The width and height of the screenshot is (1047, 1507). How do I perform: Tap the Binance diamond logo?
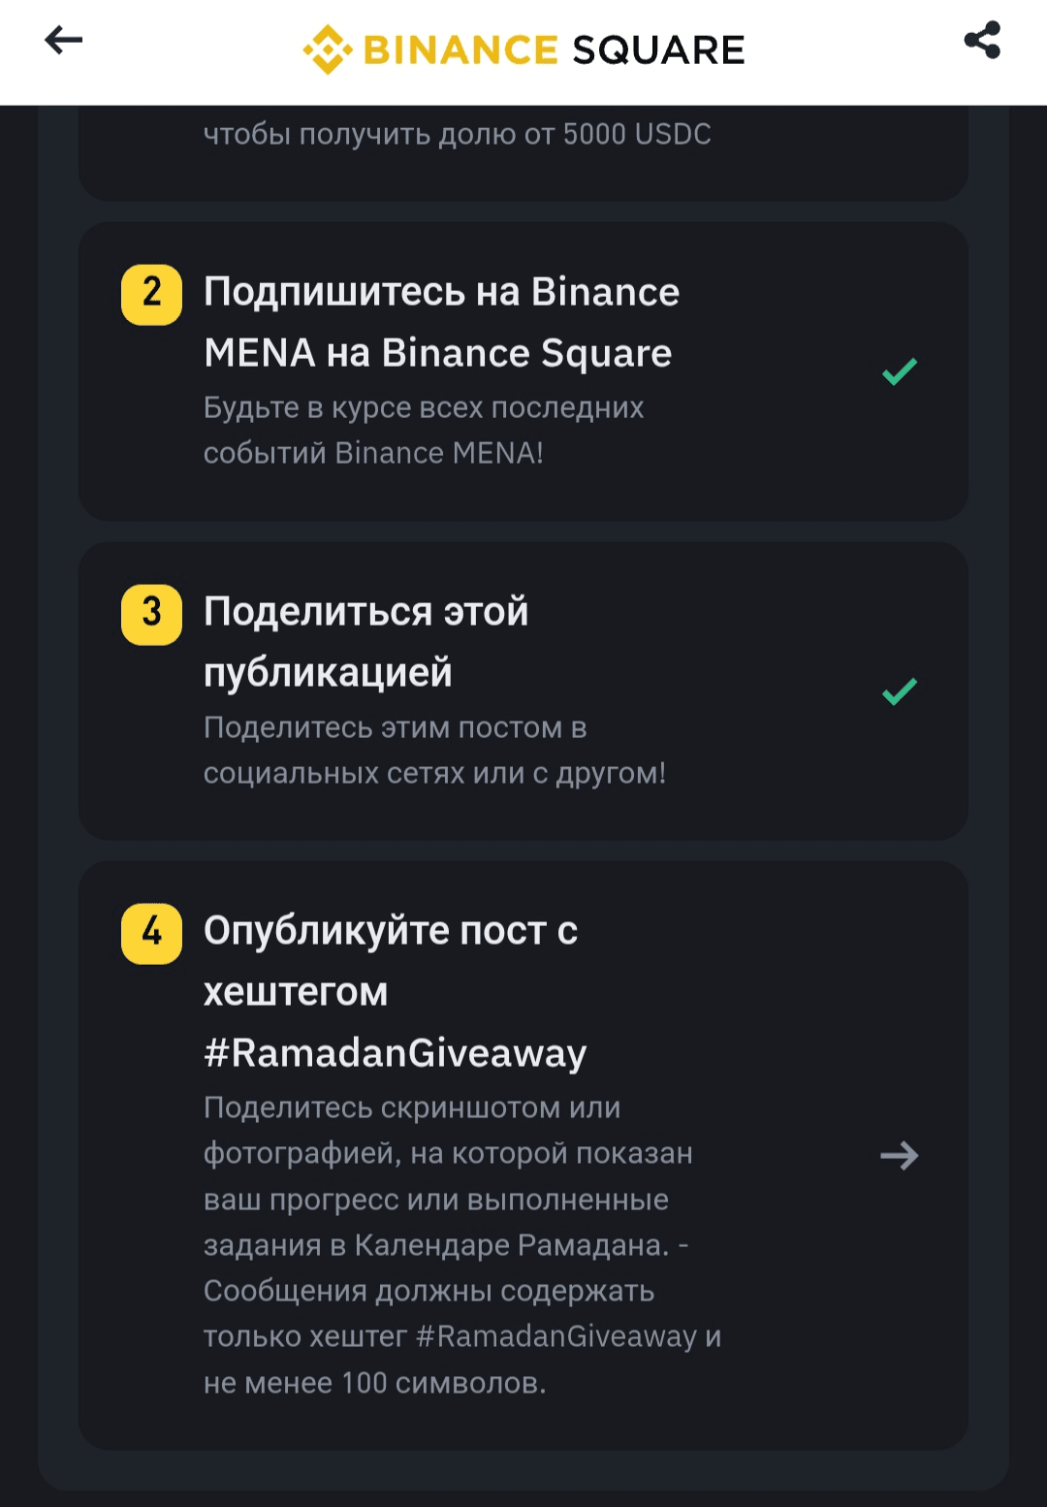(x=328, y=49)
